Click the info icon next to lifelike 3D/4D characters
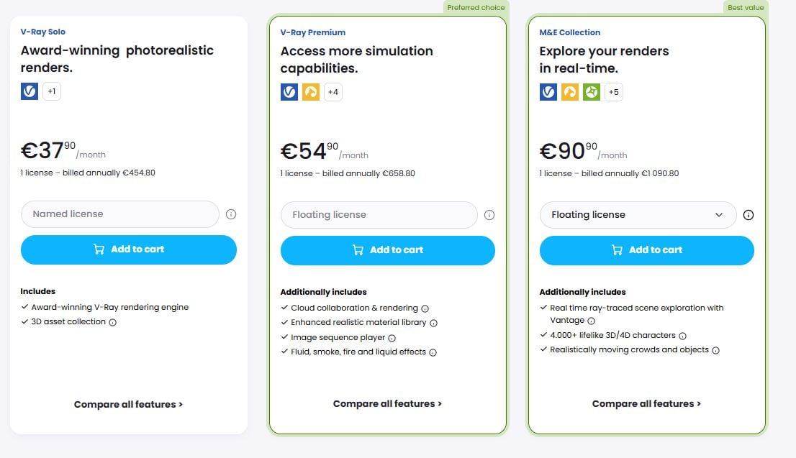This screenshot has width=796, height=458. [x=682, y=336]
